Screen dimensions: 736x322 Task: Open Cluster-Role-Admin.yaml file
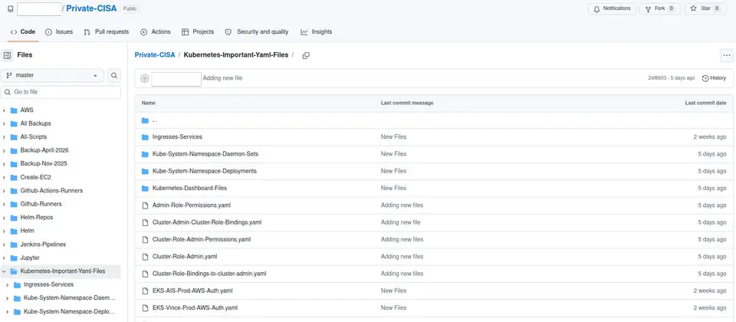185,257
